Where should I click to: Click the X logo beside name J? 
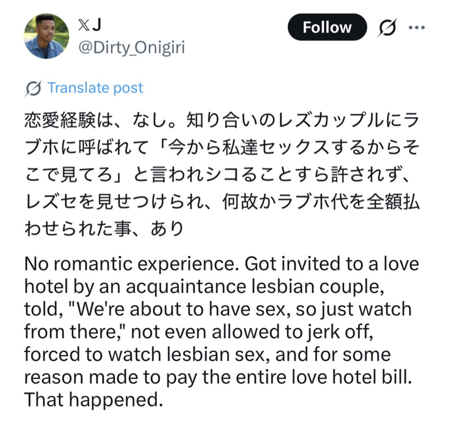click(83, 25)
